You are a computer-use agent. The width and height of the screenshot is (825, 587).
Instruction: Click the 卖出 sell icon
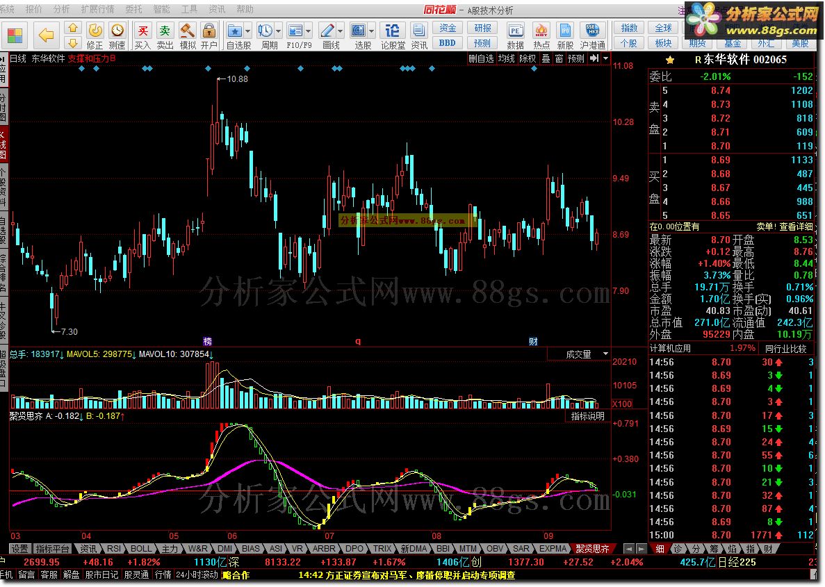[165, 35]
